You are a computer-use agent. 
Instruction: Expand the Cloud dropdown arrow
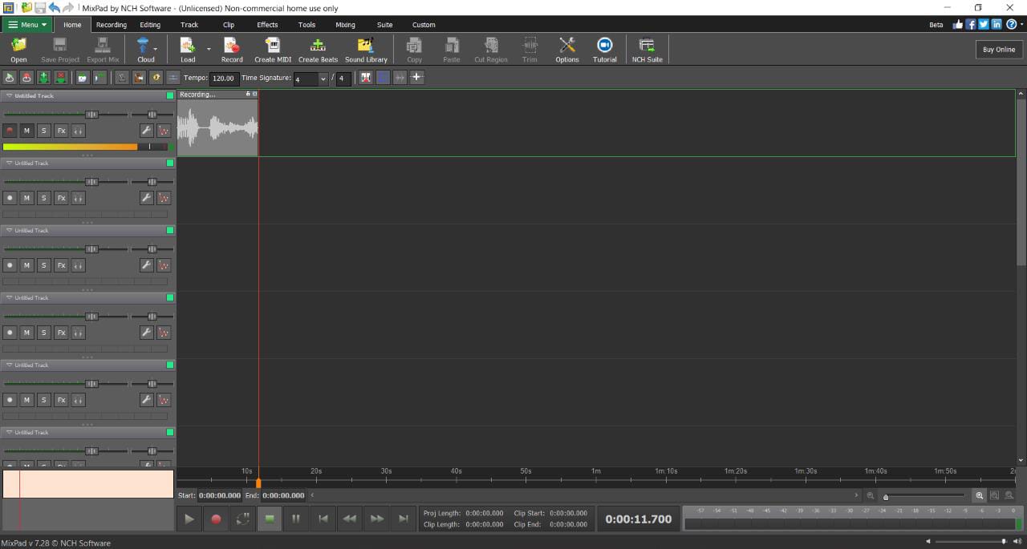click(x=156, y=50)
